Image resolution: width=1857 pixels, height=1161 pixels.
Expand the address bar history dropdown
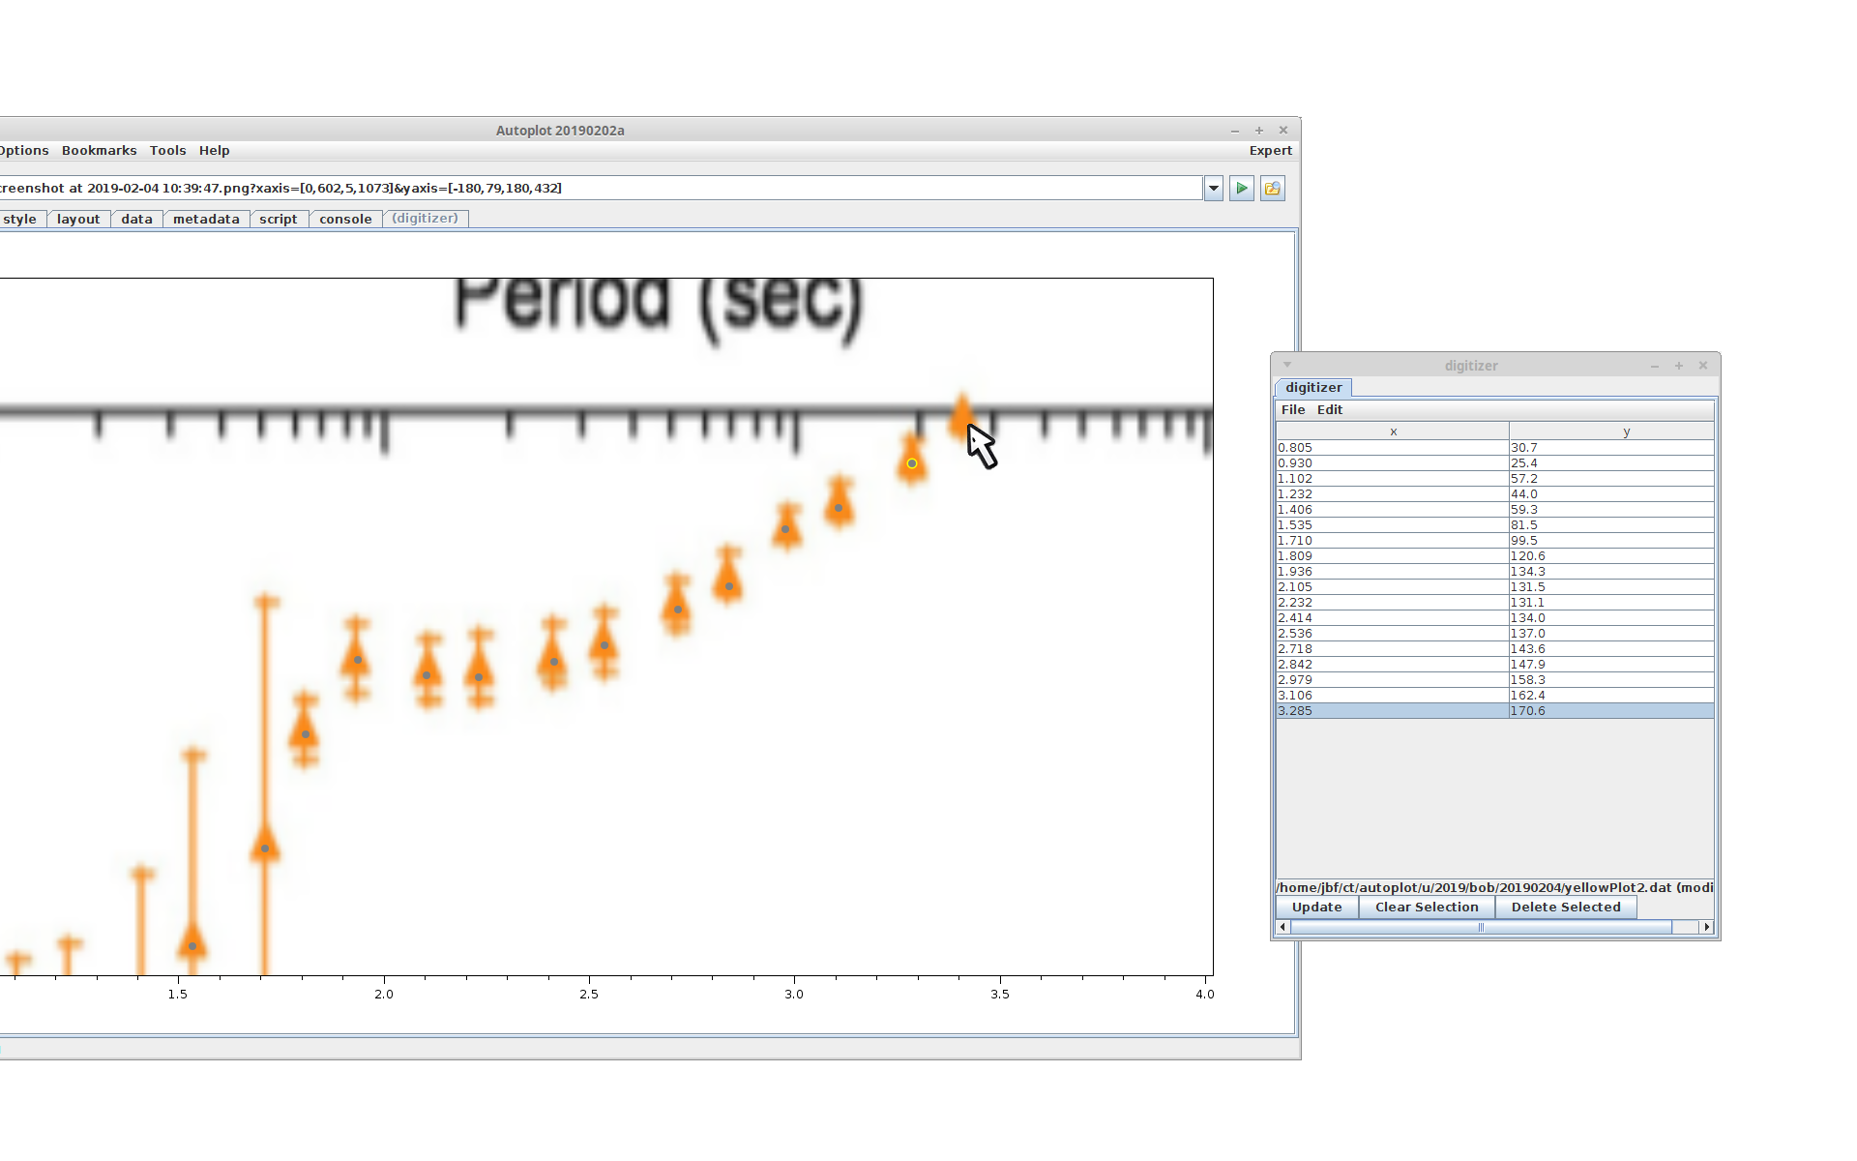point(1214,189)
